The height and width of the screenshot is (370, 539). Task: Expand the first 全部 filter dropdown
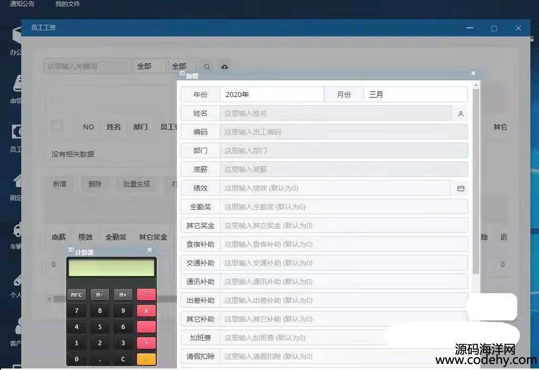[150, 66]
